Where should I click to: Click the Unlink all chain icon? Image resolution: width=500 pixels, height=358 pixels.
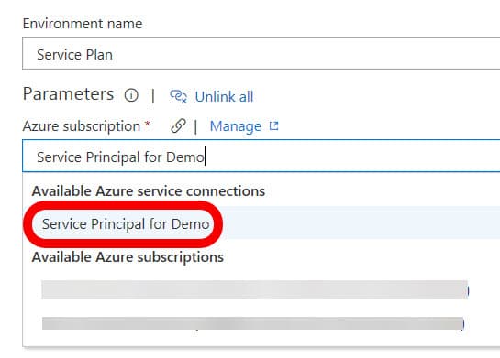tap(178, 96)
